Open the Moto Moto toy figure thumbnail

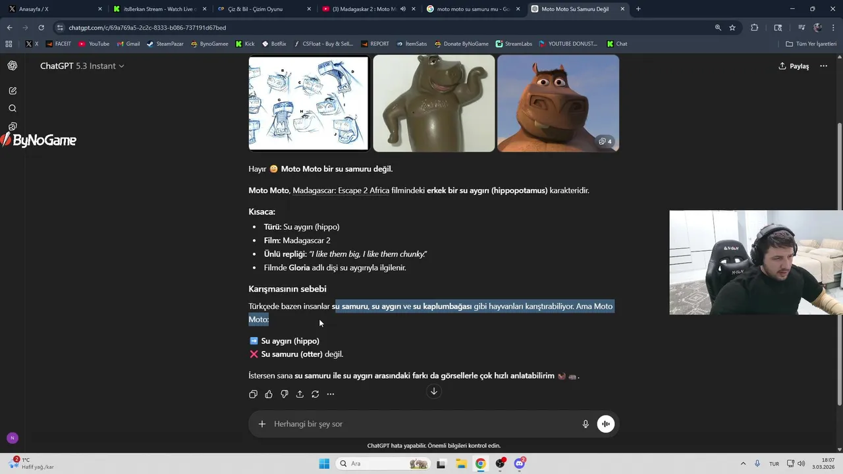433,103
